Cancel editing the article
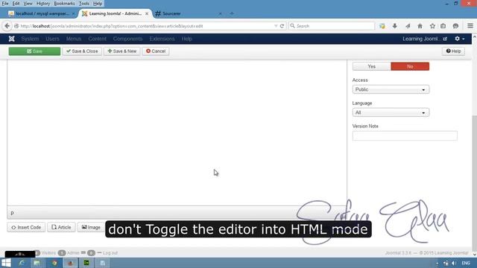 click(x=156, y=51)
